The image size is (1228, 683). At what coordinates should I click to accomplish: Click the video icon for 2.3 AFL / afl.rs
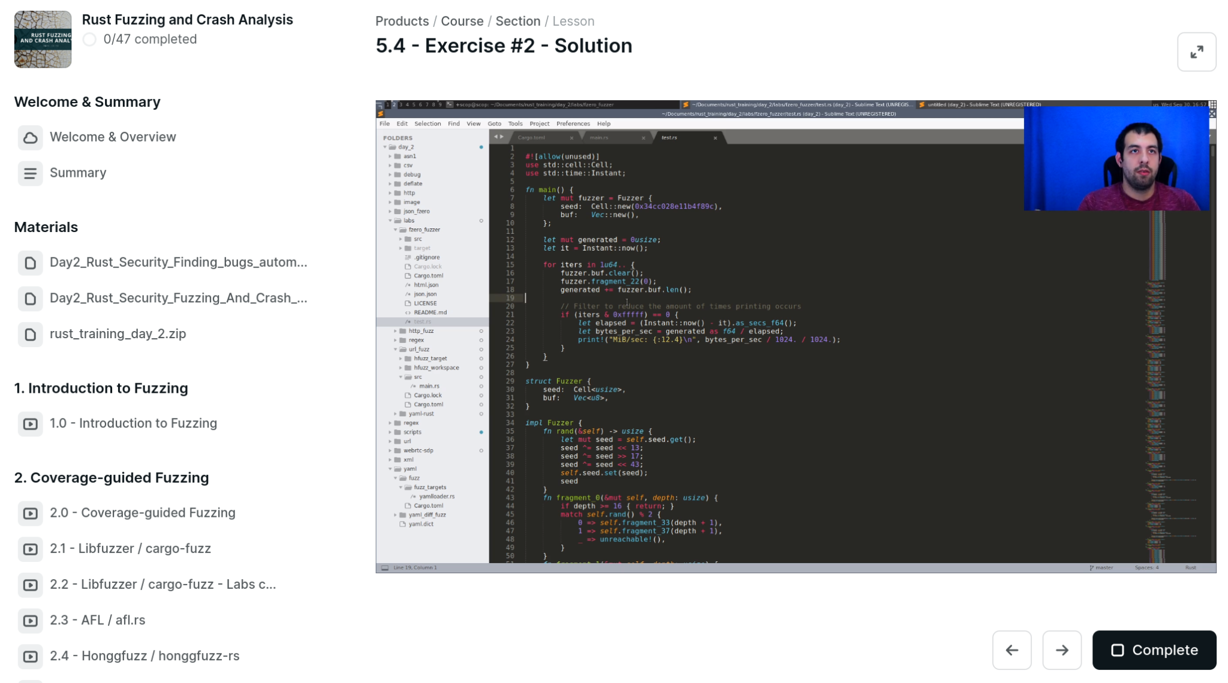30,621
